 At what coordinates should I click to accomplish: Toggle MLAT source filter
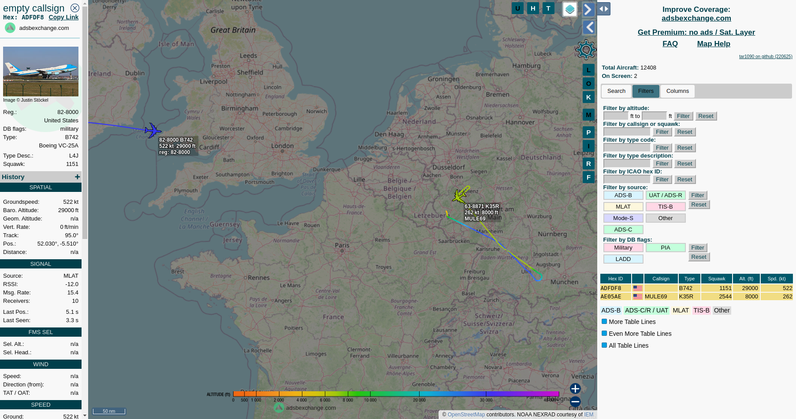pyautogui.click(x=623, y=206)
